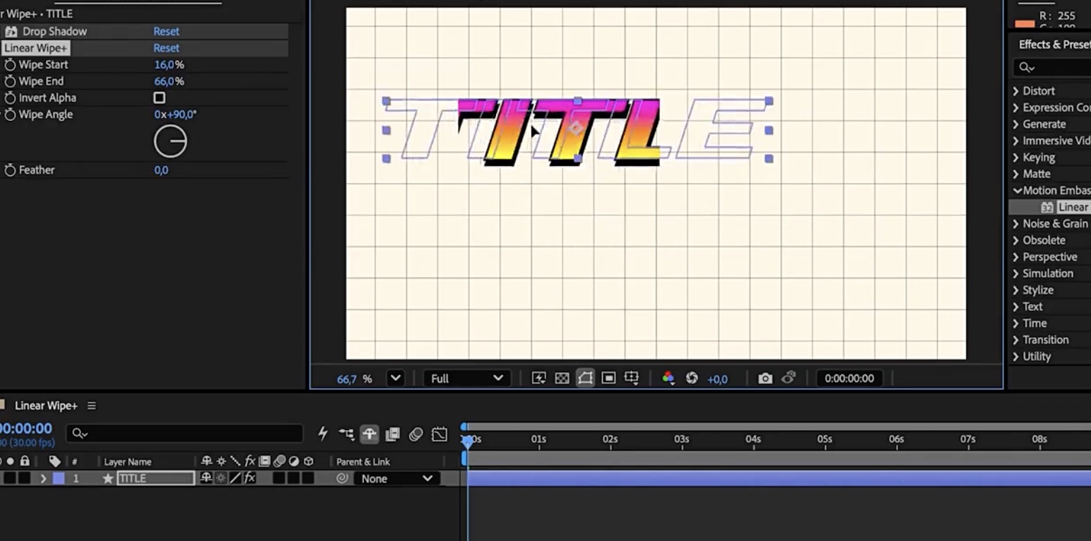Click the Wipe Angle dial control
This screenshot has width=1091, height=541.
(x=170, y=142)
